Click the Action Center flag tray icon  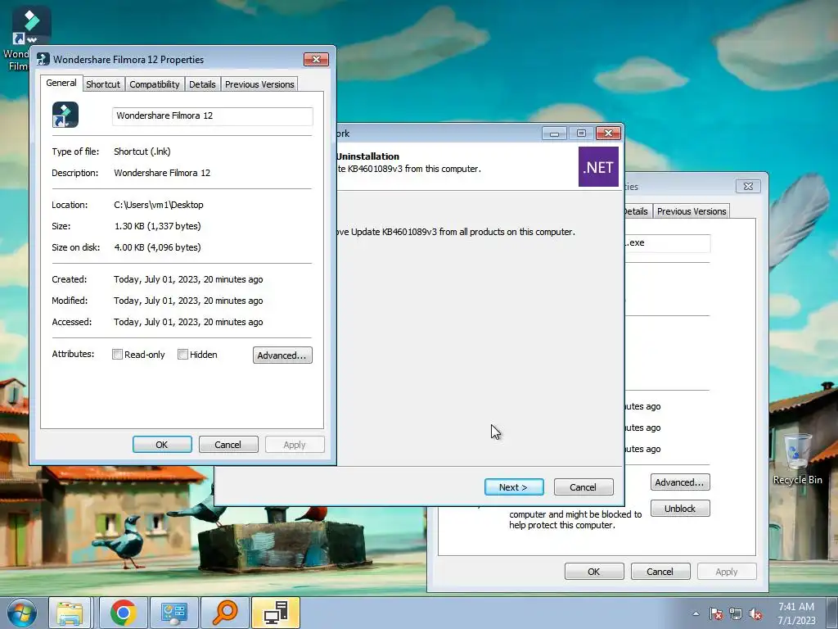(x=715, y=613)
